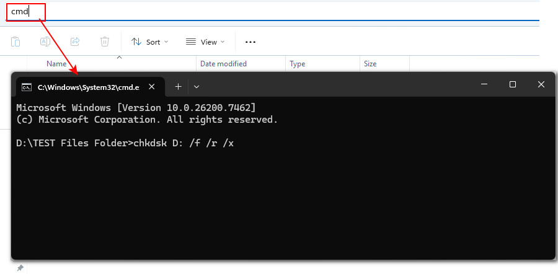Viewport: 558px width, 274px height.
Task: Click the Paste clipboard icon in Explorer
Action: pos(15,42)
